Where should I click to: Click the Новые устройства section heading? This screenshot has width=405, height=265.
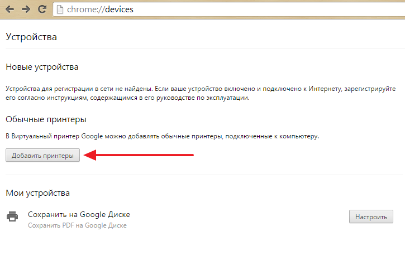42,67
